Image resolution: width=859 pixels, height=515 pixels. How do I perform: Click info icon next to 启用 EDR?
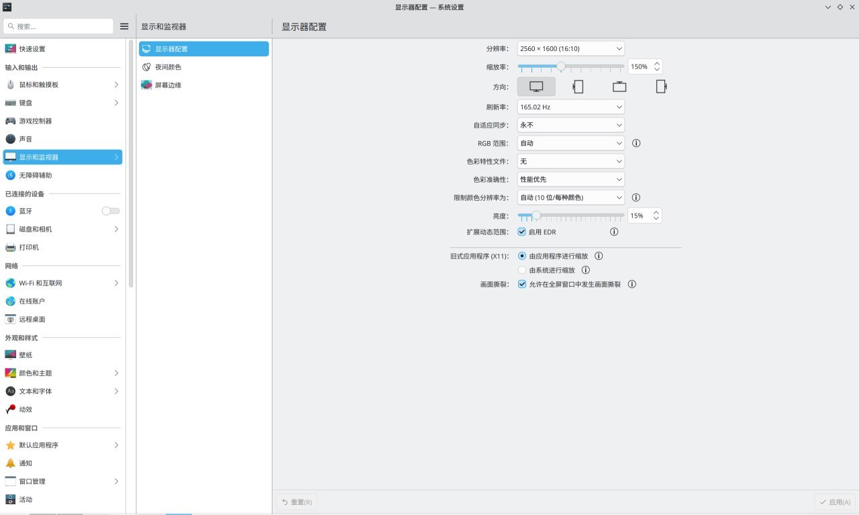pos(613,232)
